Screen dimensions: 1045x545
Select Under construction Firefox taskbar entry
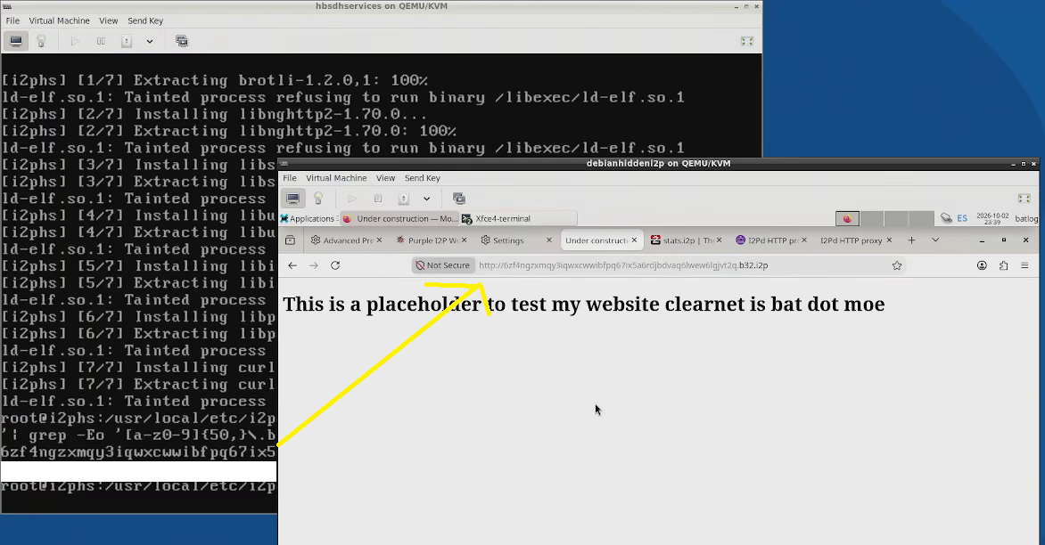tap(399, 218)
